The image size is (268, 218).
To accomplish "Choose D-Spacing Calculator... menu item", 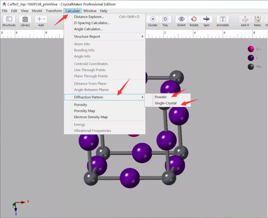I will pyautogui.click(x=105, y=23).
